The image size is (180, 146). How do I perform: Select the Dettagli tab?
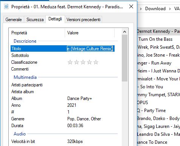tap(55, 19)
